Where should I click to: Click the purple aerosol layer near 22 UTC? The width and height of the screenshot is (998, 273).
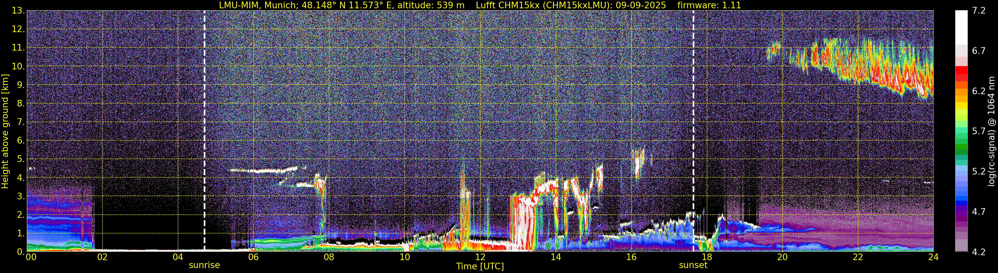coord(852,228)
